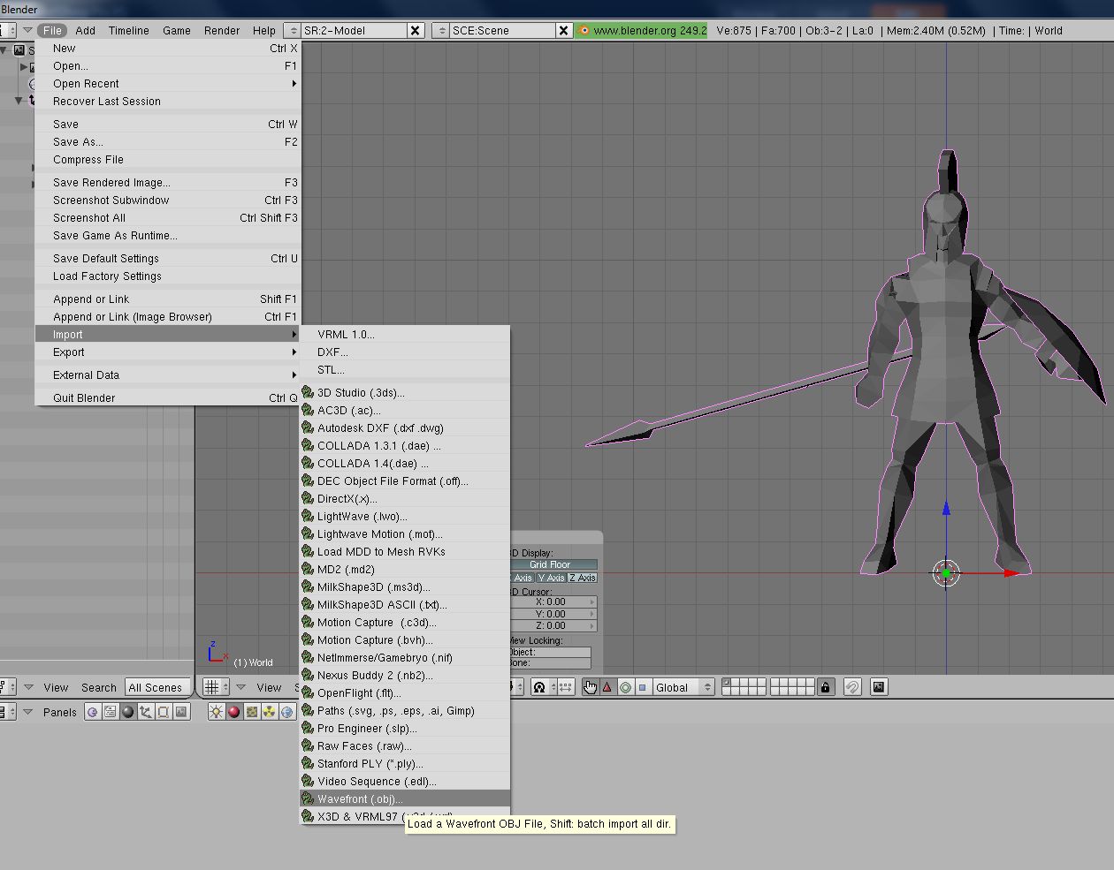This screenshot has height=870, width=1114.
Task: Click View in the 3D view header
Action: (x=269, y=687)
